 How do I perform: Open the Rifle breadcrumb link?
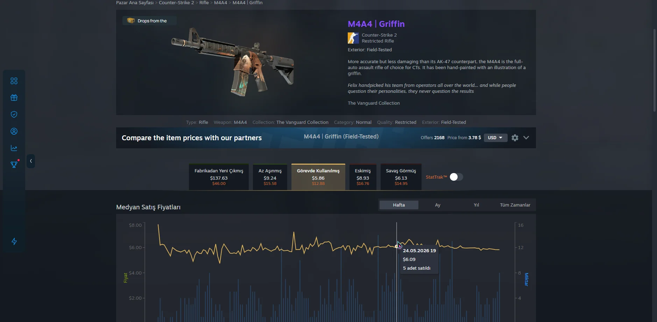[204, 2]
